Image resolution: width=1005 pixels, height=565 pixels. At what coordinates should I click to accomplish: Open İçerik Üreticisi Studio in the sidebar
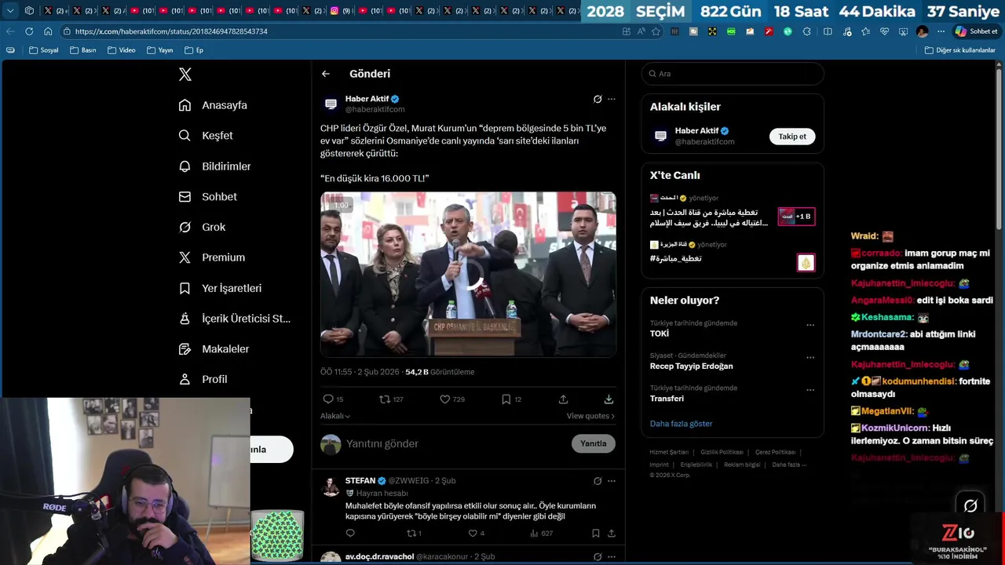click(x=235, y=319)
